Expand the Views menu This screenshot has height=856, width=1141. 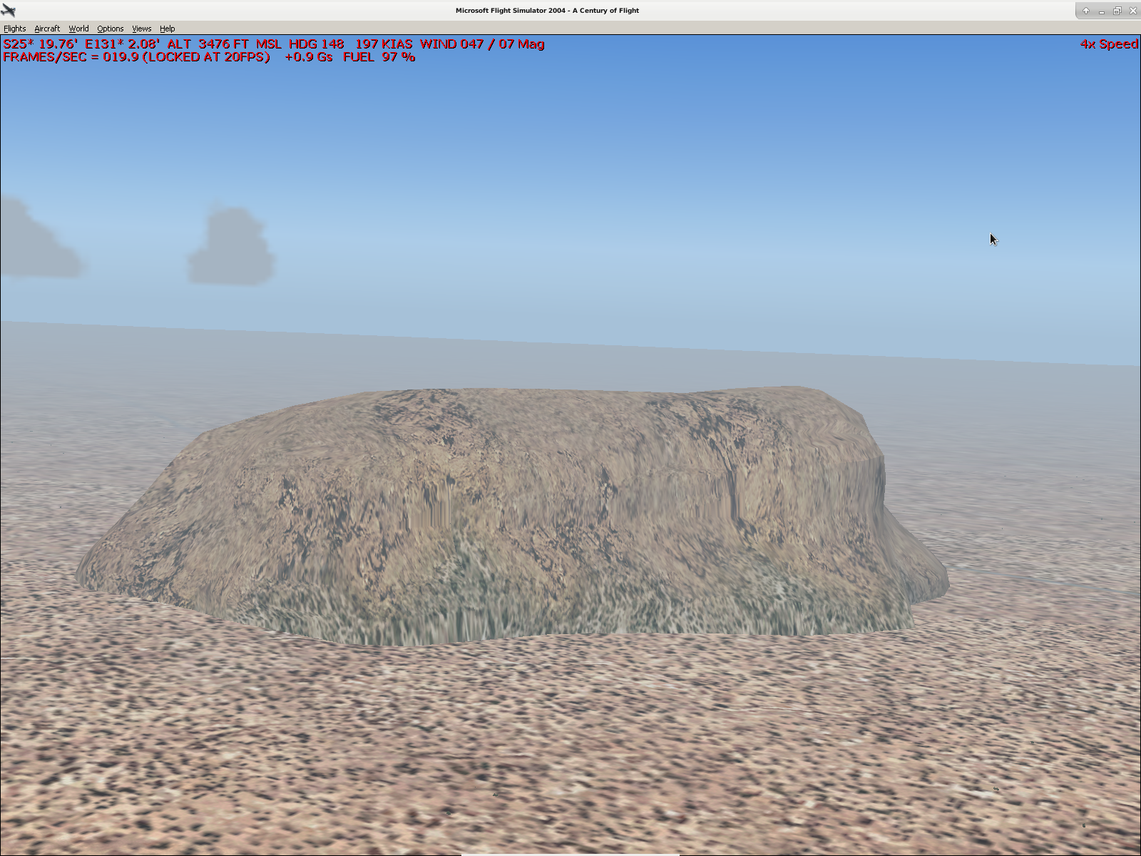click(141, 29)
